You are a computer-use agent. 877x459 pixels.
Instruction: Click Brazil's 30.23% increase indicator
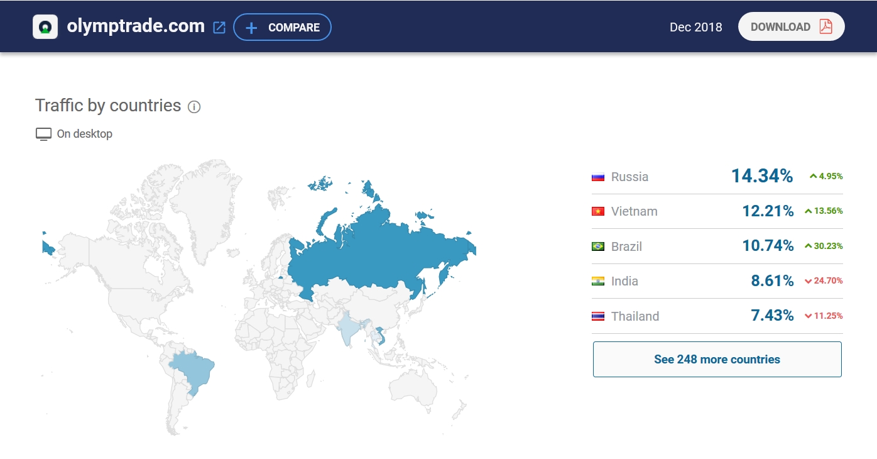pyautogui.click(x=824, y=246)
